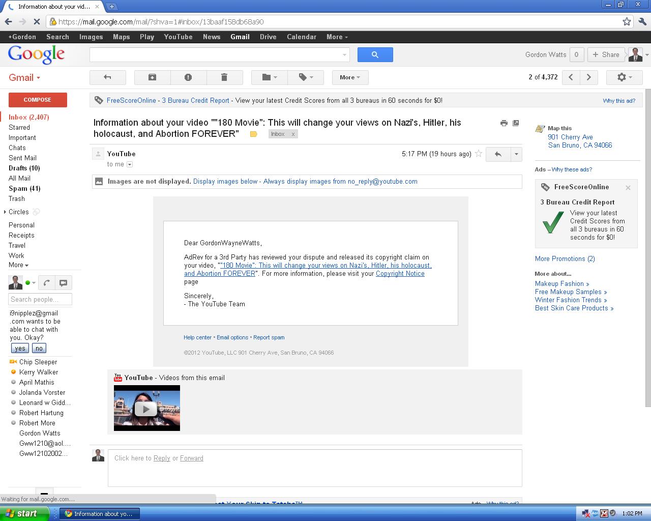Toggle the yellow importance marker
651x521 pixels.
coord(253,134)
